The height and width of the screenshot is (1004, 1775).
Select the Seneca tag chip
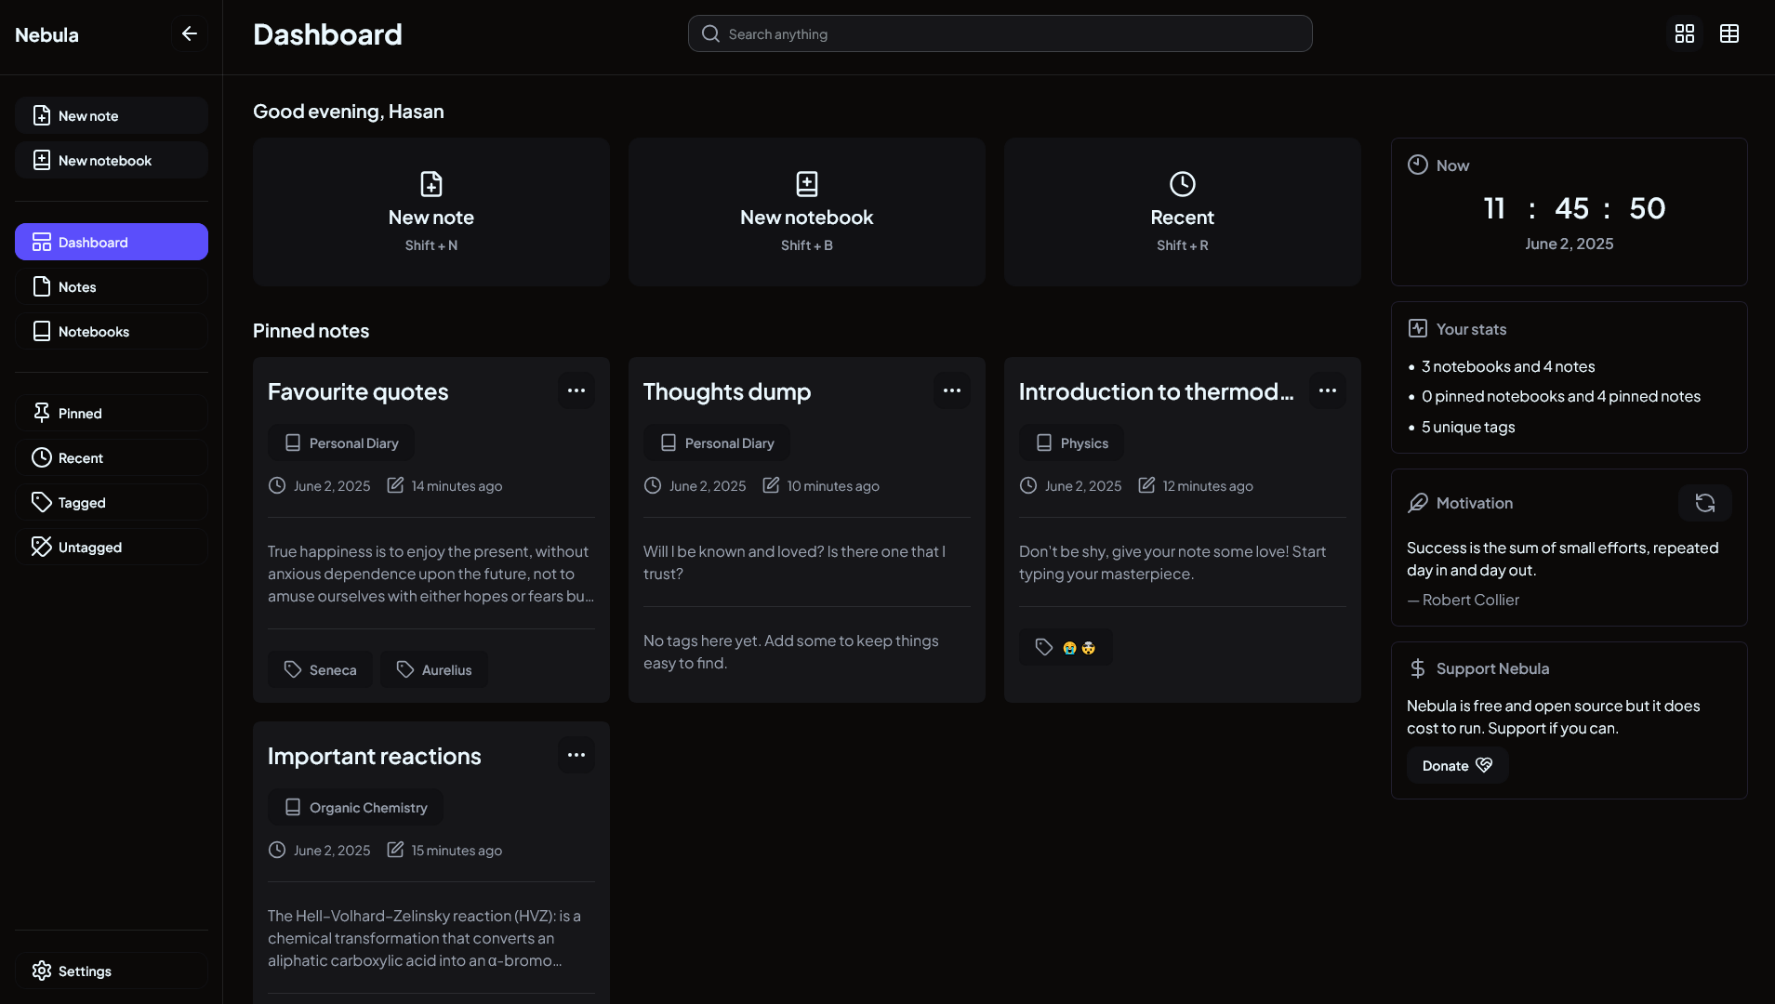click(x=320, y=668)
